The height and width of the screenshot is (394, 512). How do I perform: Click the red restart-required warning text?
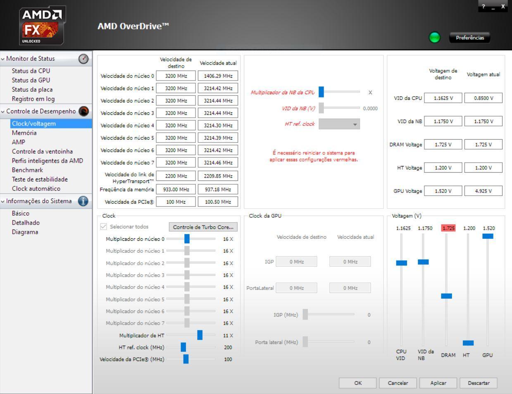[x=314, y=156]
